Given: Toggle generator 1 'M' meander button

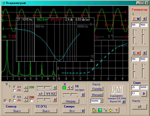Looking at the screenshot, I should [138, 19].
